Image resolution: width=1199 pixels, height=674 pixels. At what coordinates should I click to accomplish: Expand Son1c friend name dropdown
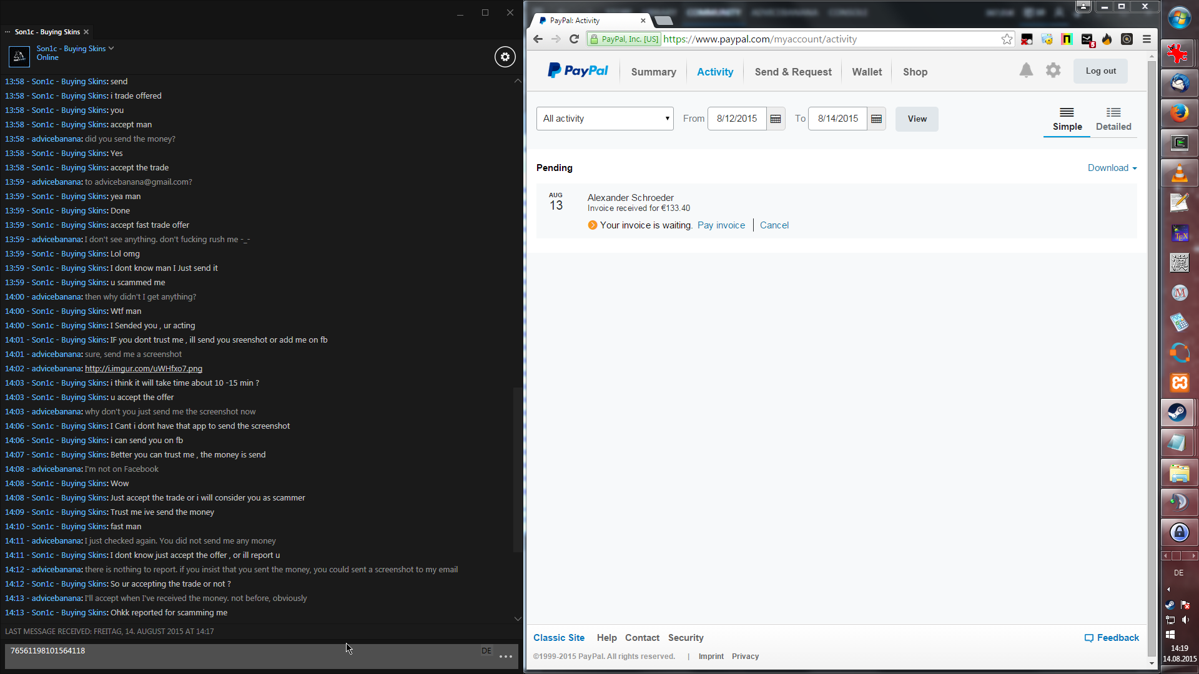(111, 48)
